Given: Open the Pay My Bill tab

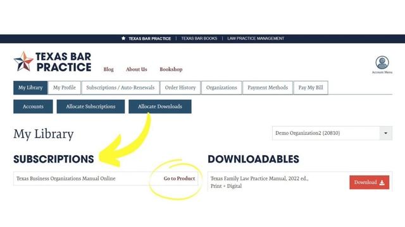Looking at the screenshot, I should point(311,88).
